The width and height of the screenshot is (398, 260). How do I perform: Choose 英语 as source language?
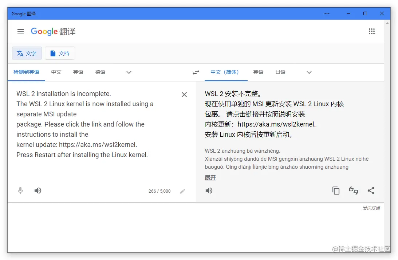point(78,72)
